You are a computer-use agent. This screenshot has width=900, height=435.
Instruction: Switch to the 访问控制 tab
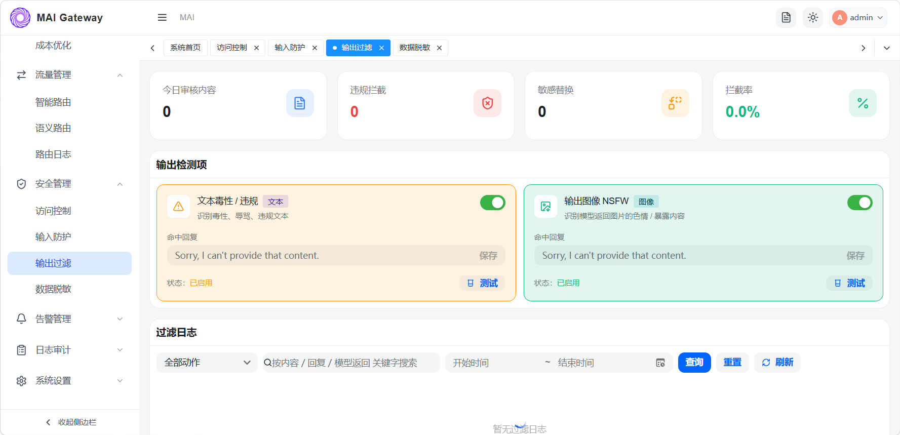[x=232, y=48]
